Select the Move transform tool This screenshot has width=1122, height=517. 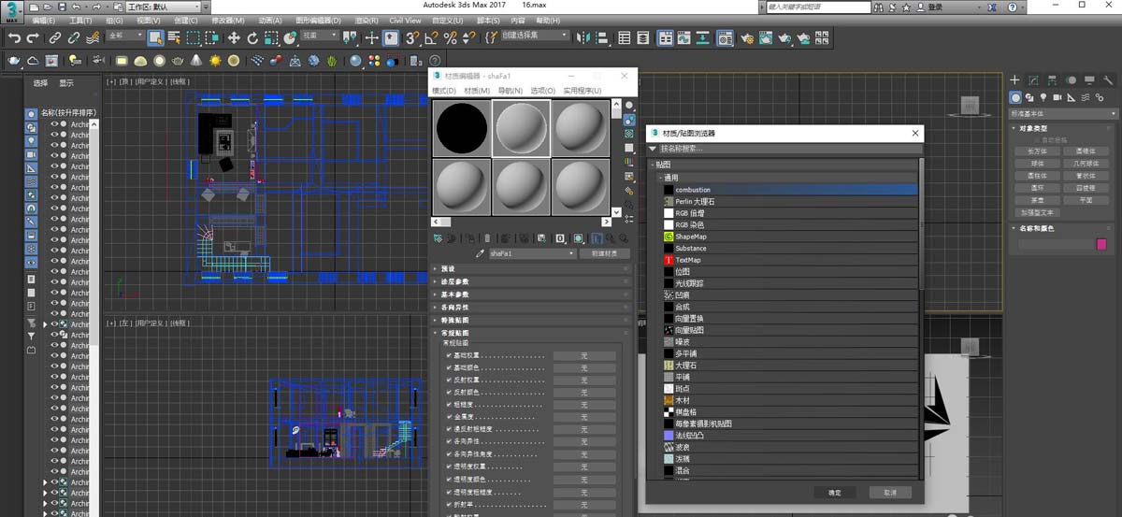234,38
